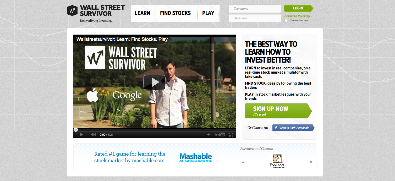Viewport: 395px width, 181px height.
Task: Click the Wall Street Survivor hexagon logo
Action: click(72, 10)
